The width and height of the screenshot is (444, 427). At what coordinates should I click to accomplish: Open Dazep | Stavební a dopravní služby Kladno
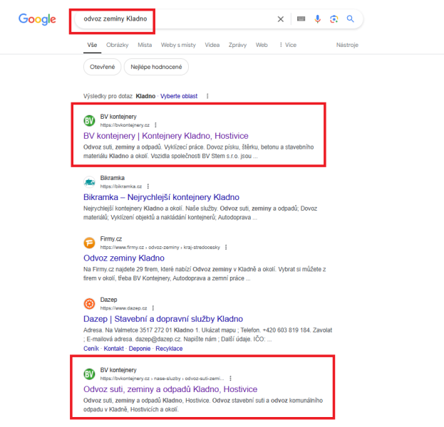tap(163, 319)
